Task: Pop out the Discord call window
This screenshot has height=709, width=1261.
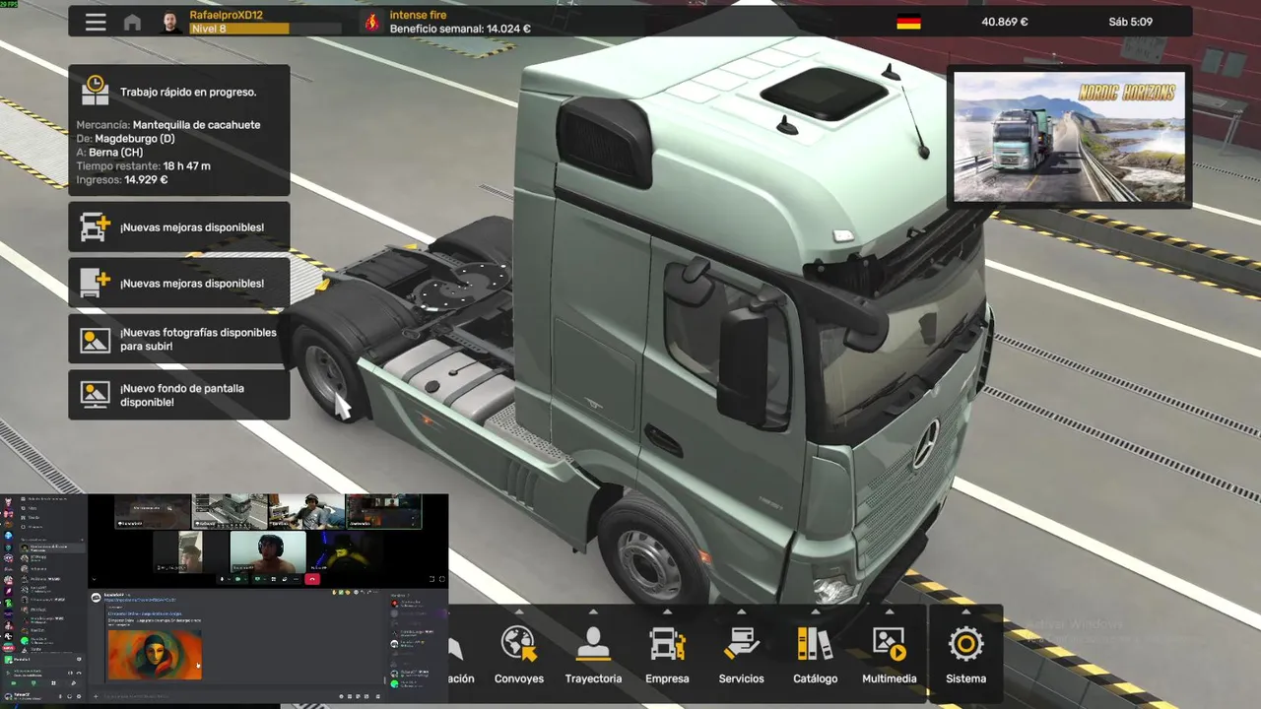Action: point(431,579)
